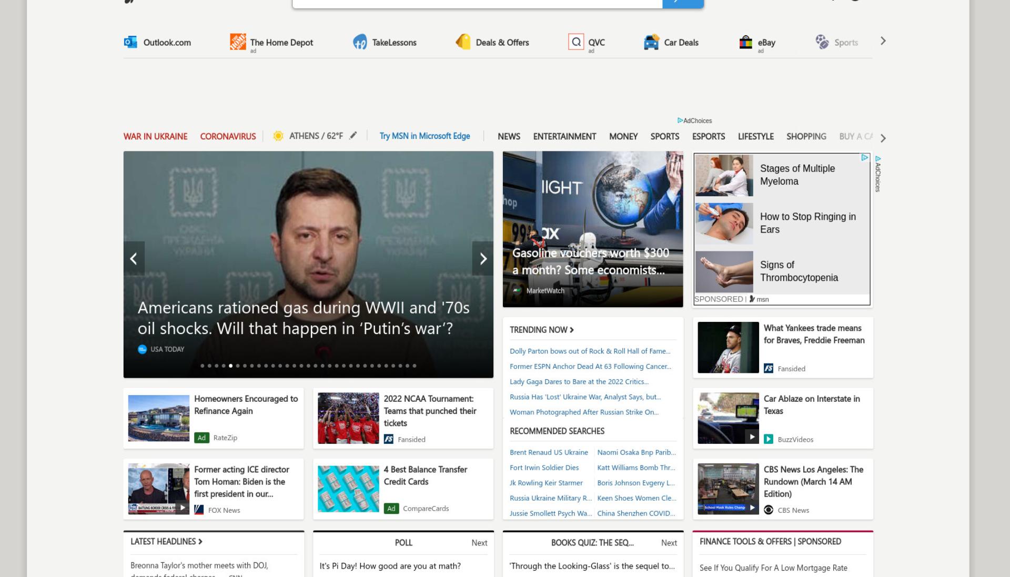Open the Shopping tab
Screen dimensions: 1010x577
click(x=806, y=136)
